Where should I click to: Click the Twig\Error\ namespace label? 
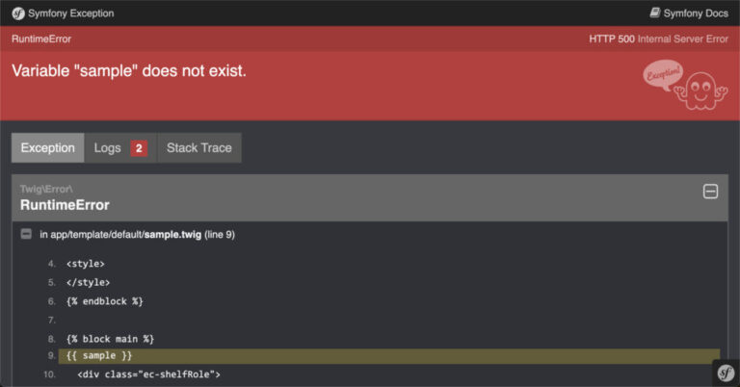[46, 189]
